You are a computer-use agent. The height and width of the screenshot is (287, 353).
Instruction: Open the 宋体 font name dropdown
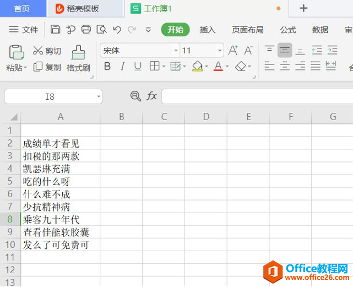click(176, 51)
